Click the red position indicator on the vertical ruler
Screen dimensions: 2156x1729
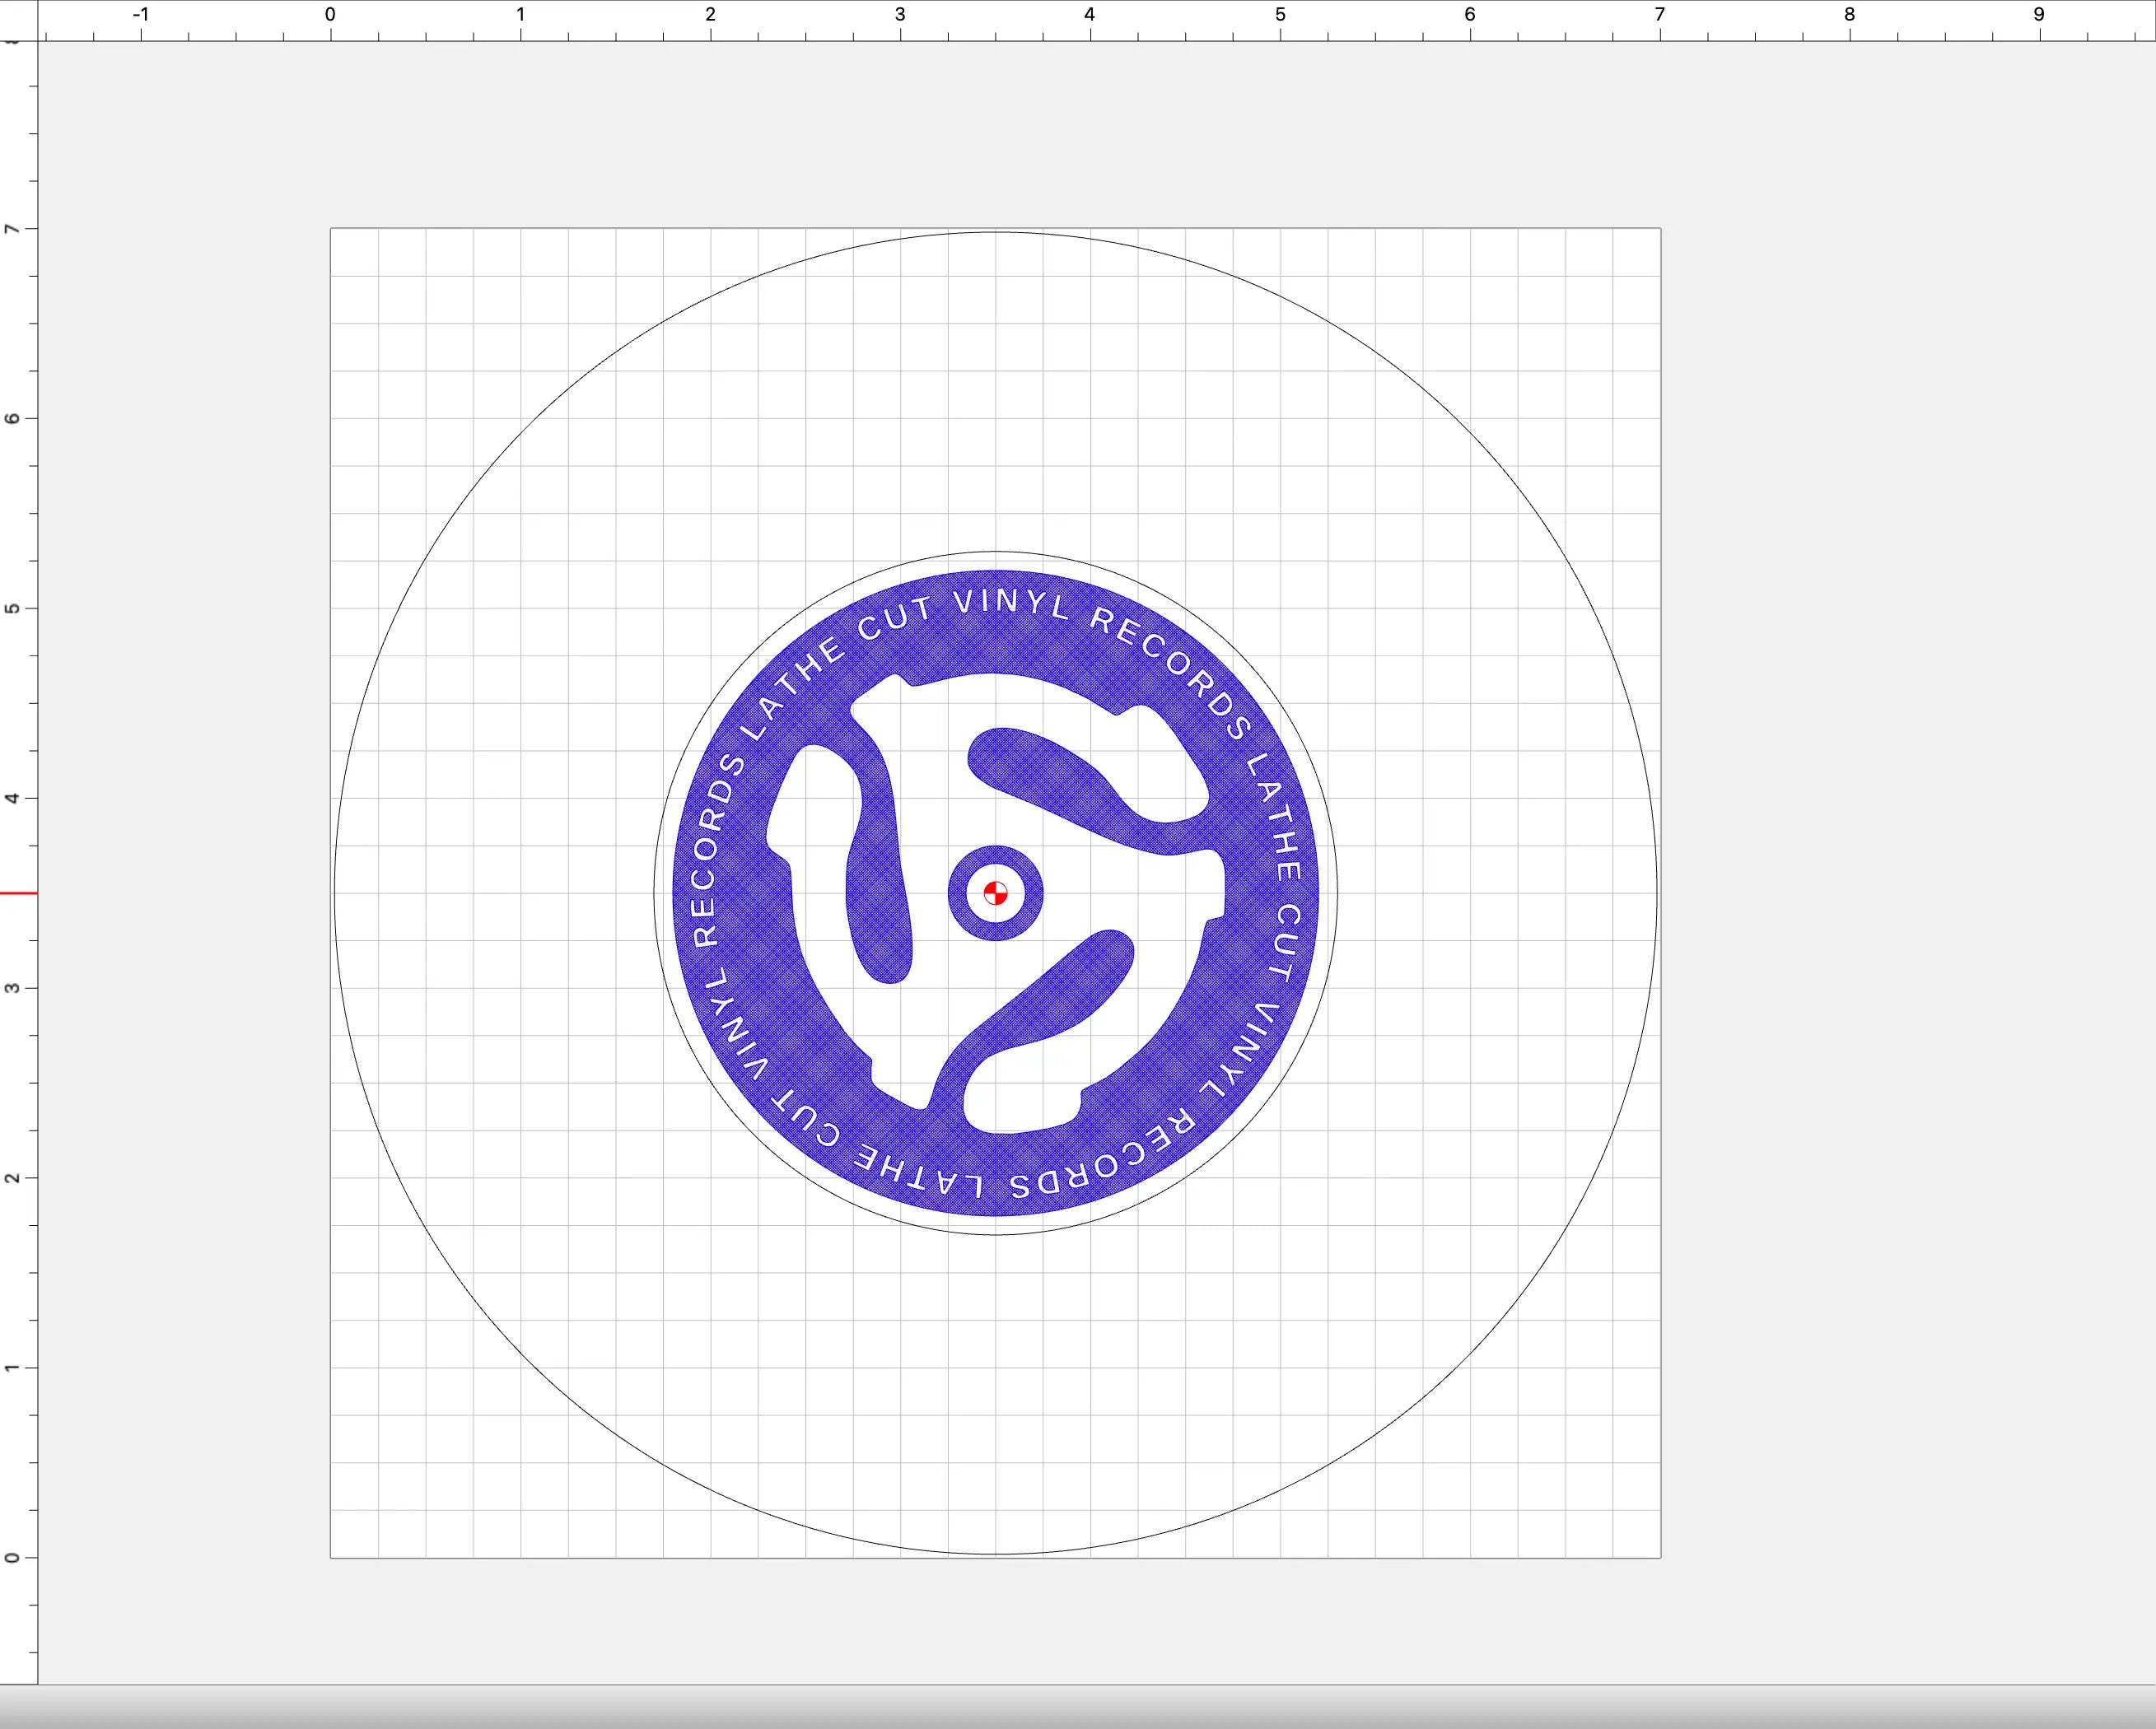(x=18, y=893)
